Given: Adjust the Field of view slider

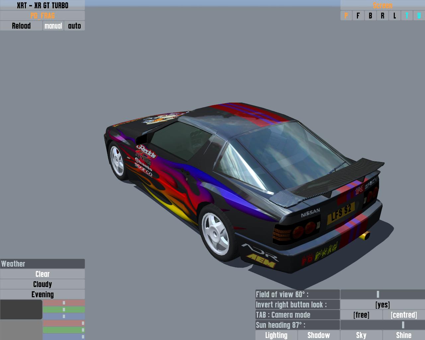Looking at the screenshot, I should [382, 294].
